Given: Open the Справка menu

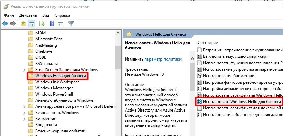Looking at the screenshot, I should [62, 15].
